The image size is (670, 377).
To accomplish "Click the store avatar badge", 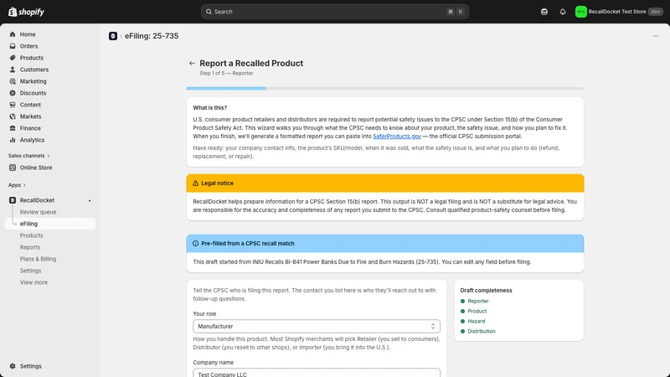I will point(580,12).
